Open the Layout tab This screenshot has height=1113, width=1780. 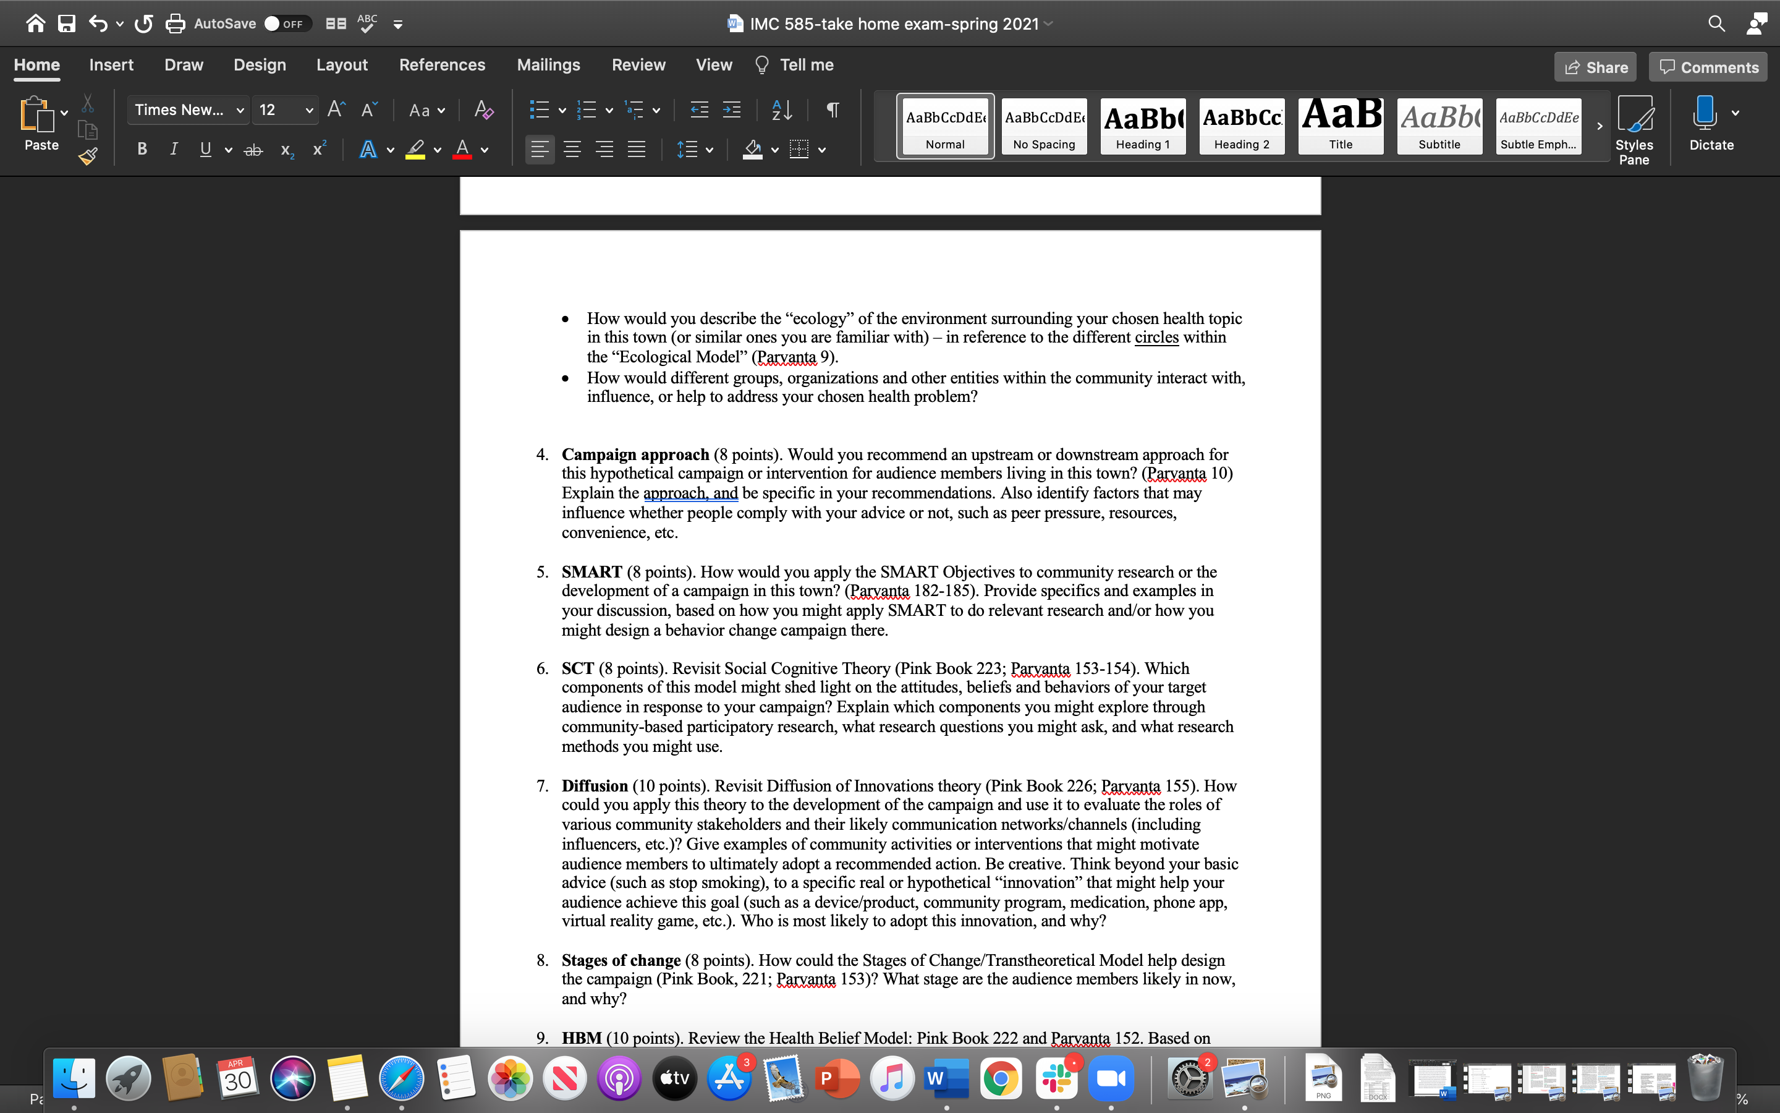[342, 65]
